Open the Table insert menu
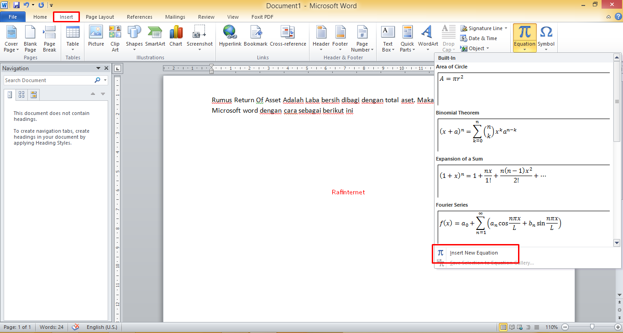 (x=73, y=39)
